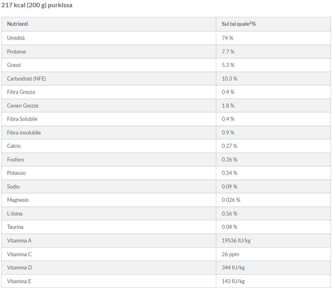The height and width of the screenshot is (288, 333).
Task: Select the 'Umidità' row label
Action: tap(16, 38)
